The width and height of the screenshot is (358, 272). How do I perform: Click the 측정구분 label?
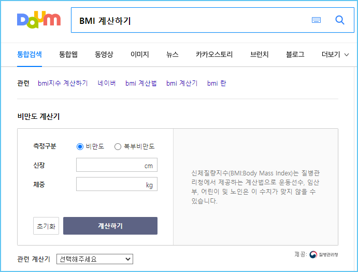coord(45,146)
